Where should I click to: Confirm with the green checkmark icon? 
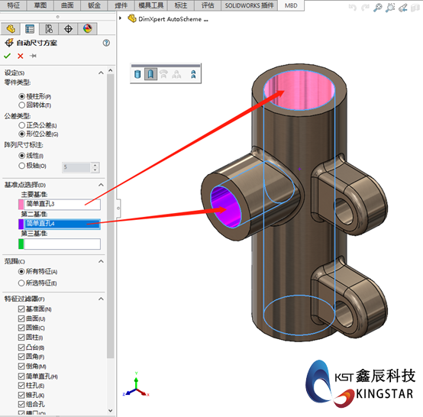(8, 56)
